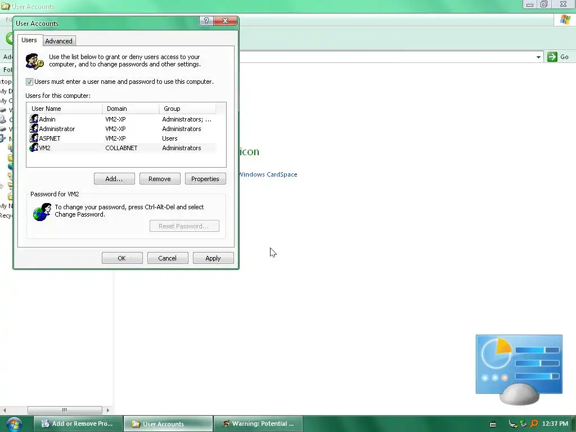Switch to User Accounts taskbar item
Screen dimensions: 576x432
coord(168,424)
